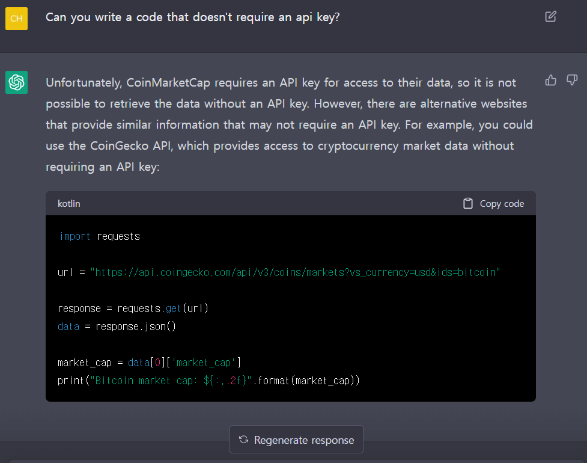This screenshot has height=463, width=587.
Task: Click the market_cap assignment code line
Action: pos(150,363)
